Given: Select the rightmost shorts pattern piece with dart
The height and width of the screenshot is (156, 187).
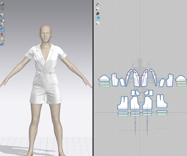Looking at the screenshot, I should (x=161, y=101).
